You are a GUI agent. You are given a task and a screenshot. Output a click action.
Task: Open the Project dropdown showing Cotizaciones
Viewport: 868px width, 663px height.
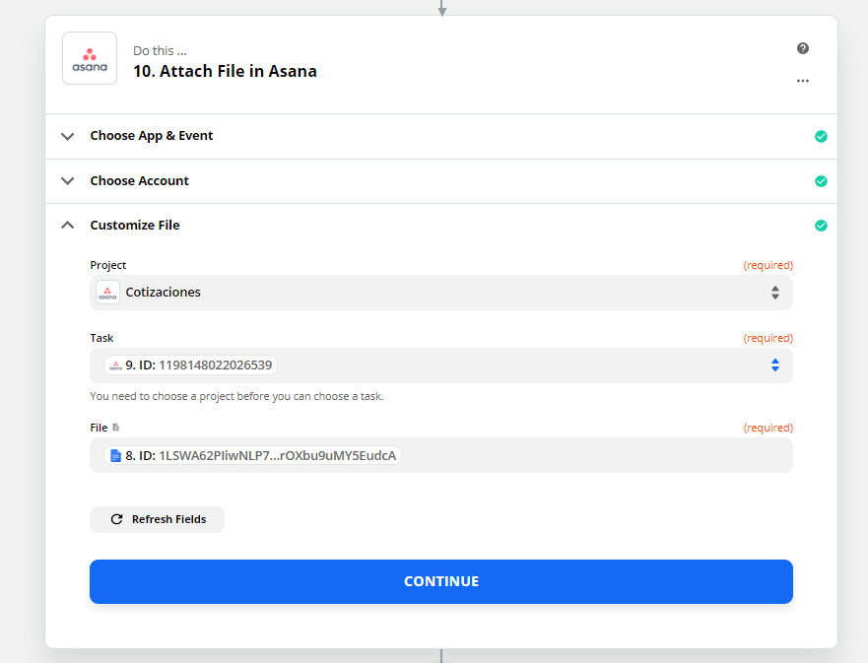click(441, 293)
